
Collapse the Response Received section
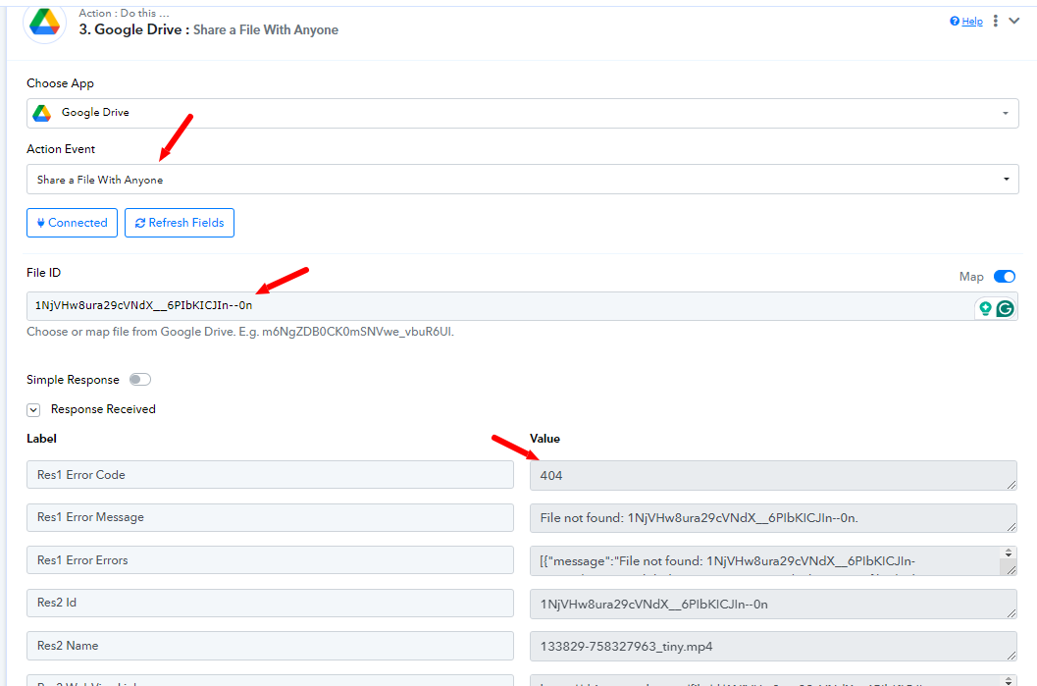33,410
